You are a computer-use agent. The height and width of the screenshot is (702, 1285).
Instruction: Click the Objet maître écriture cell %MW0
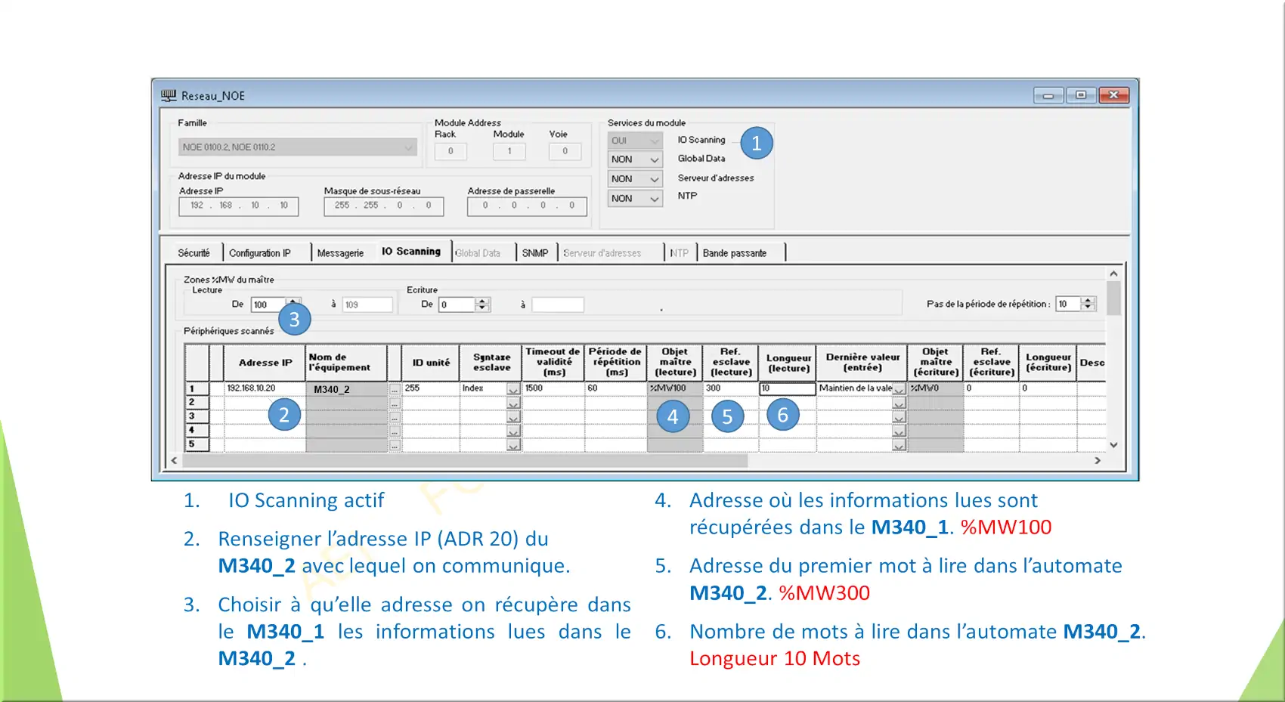click(x=936, y=388)
